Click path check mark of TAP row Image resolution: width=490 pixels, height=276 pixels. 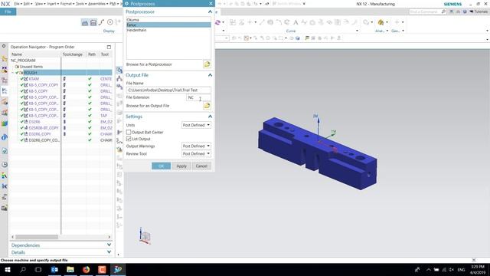[90, 116]
